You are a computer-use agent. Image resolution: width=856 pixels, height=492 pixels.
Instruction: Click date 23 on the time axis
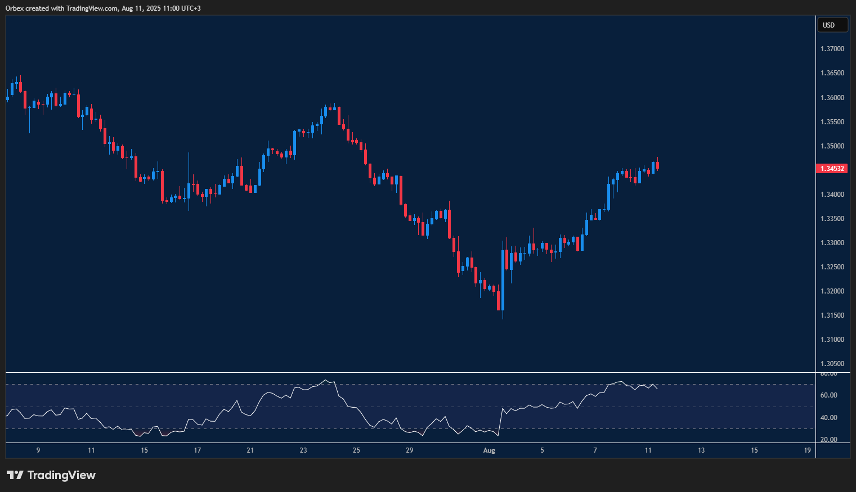[303, 450]
